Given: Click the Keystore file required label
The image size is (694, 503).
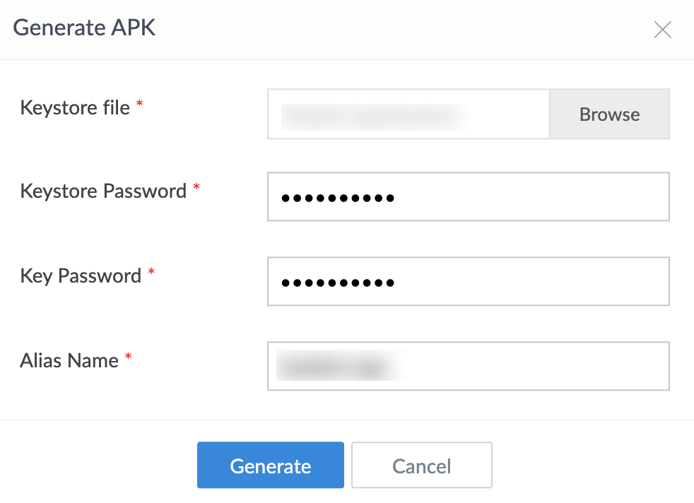Looking at the screenshot, I should pyautogui.click(x=73, y=107).
